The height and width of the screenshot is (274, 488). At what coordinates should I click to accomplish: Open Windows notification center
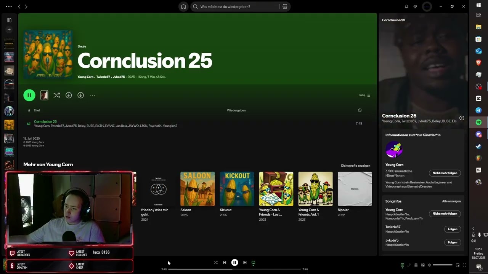[x=479, y=267]
